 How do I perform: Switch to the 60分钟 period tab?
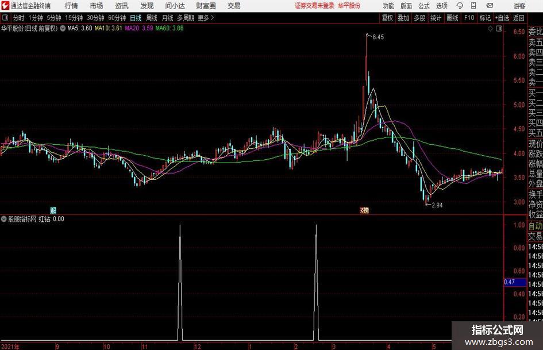[117, 18]
